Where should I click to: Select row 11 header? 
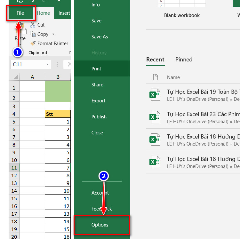(x=14, y=168)
